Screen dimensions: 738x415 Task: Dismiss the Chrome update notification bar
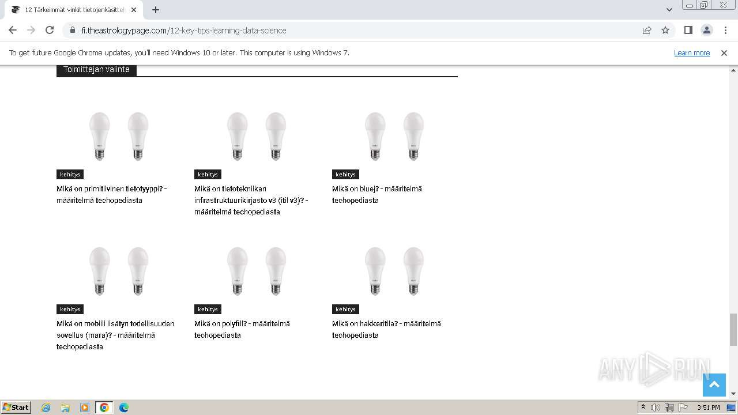click(724, 52)
